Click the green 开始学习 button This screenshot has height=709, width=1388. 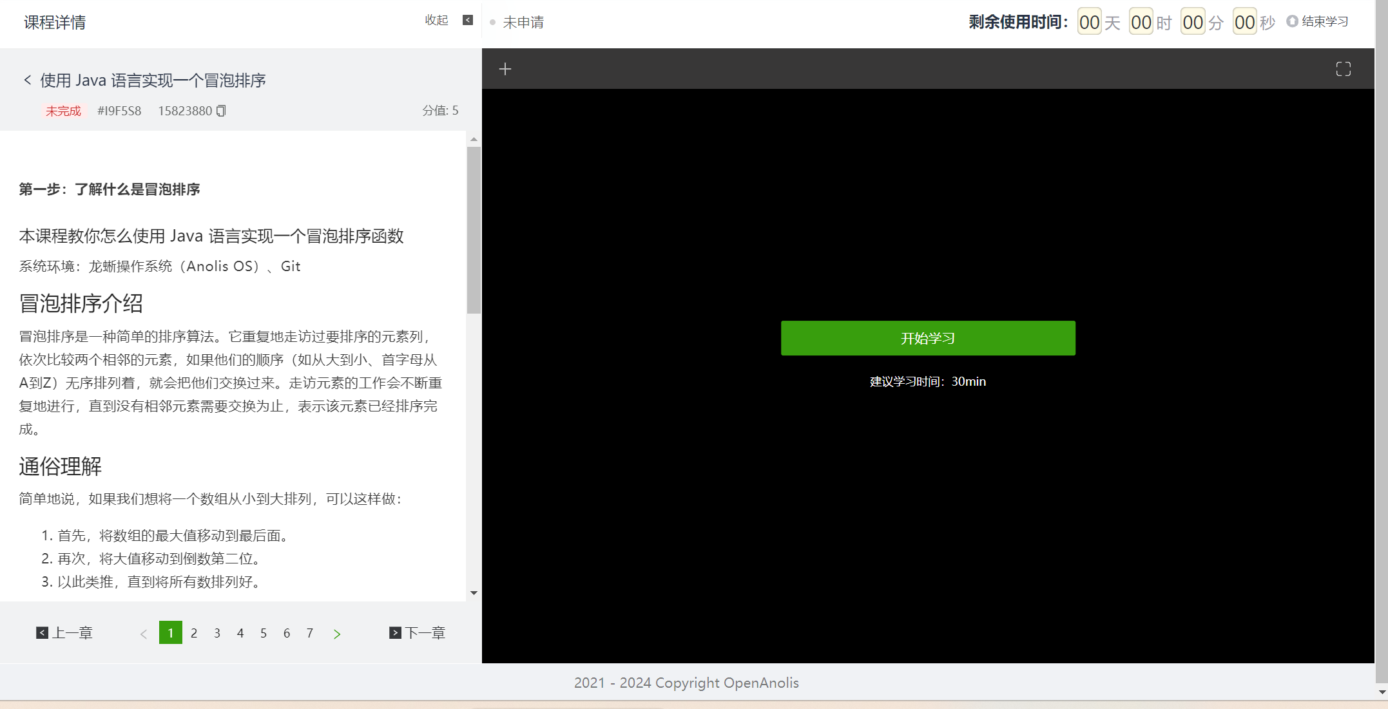point(928,338)
